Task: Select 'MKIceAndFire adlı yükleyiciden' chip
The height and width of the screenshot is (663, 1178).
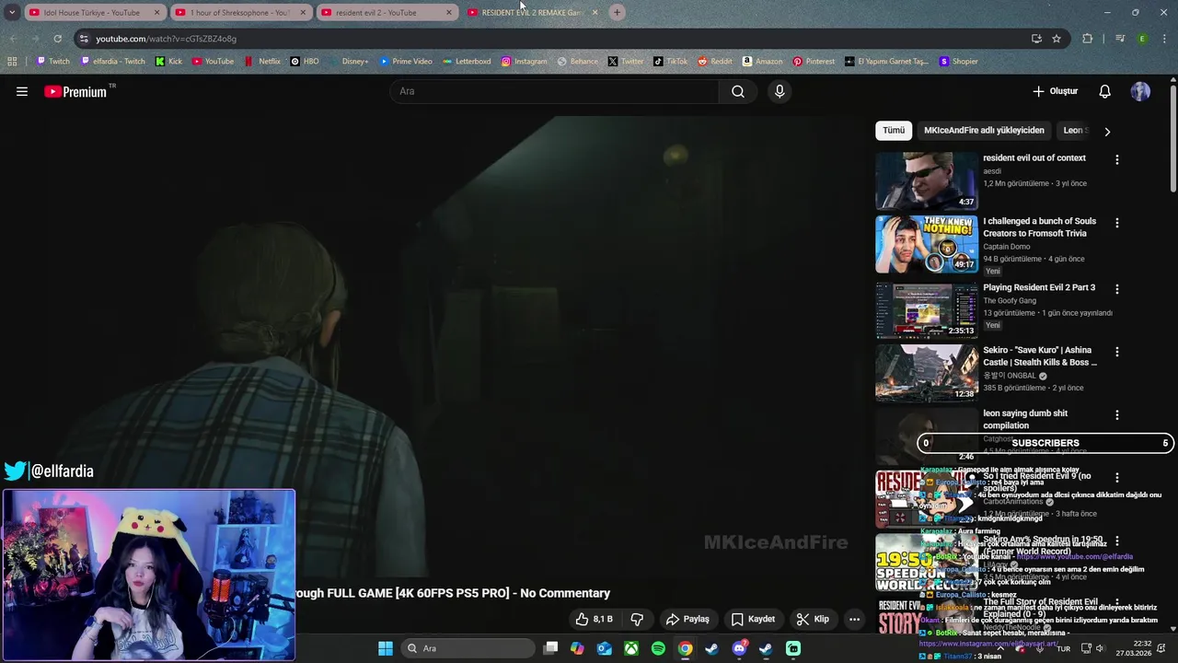Action: click(984, 130)
